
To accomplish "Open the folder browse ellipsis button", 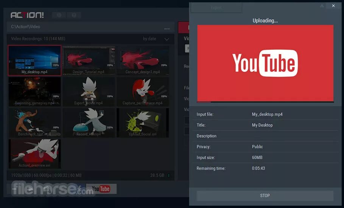I will pos(167,29).
